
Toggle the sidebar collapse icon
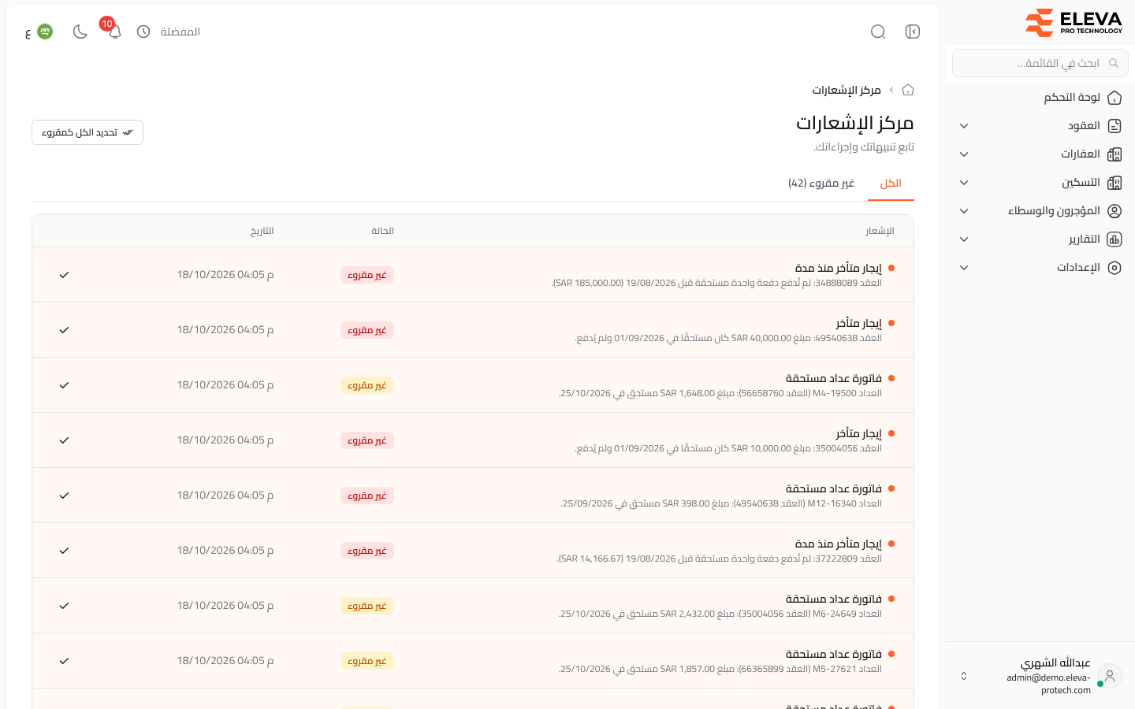point(913,32)
